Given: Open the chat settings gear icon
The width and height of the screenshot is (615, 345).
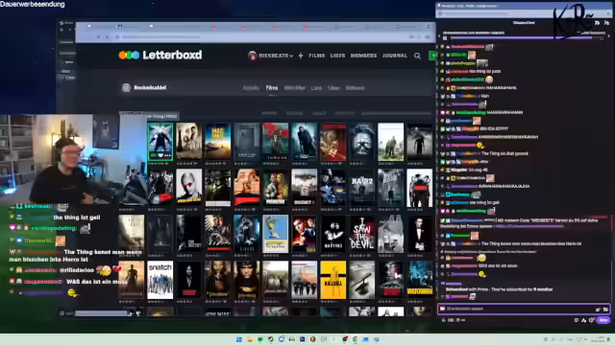Looking at the screenshot, I should point(592,320).
